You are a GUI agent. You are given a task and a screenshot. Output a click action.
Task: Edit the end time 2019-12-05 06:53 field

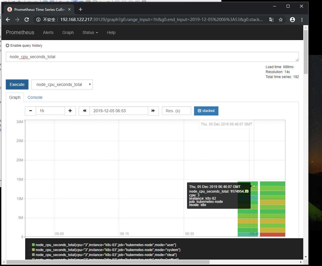click(119, 111)
